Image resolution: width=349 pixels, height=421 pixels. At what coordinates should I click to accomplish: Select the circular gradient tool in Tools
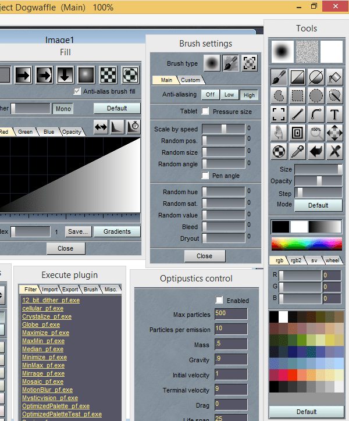point(316,77)
